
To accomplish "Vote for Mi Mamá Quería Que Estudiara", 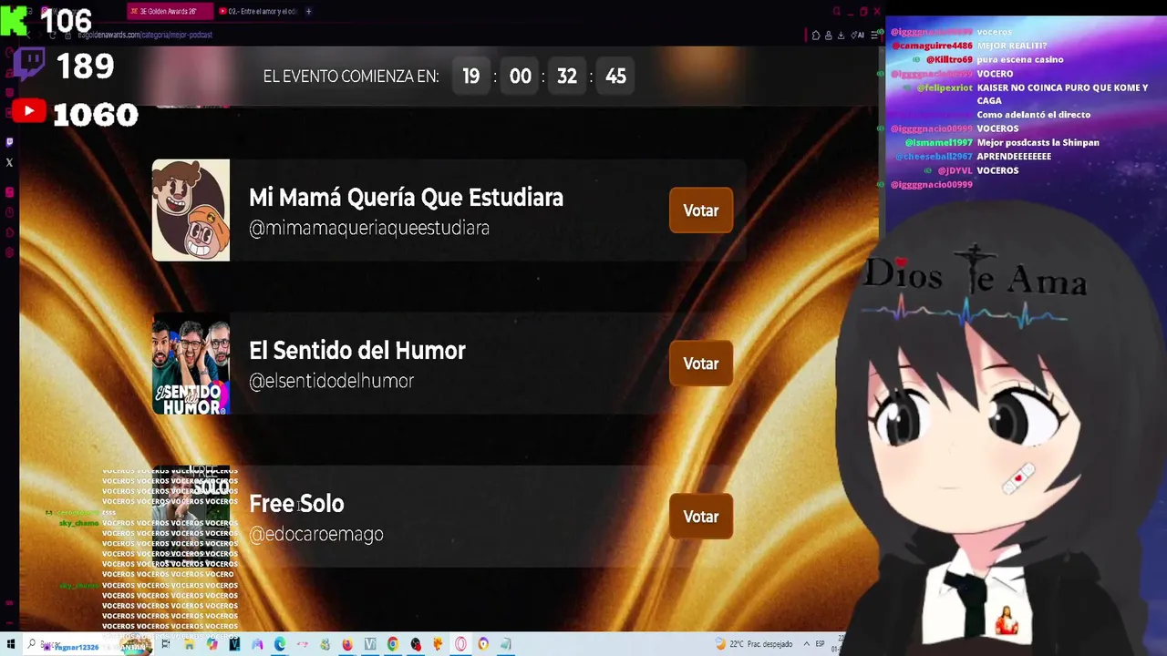I will (701, 210).
